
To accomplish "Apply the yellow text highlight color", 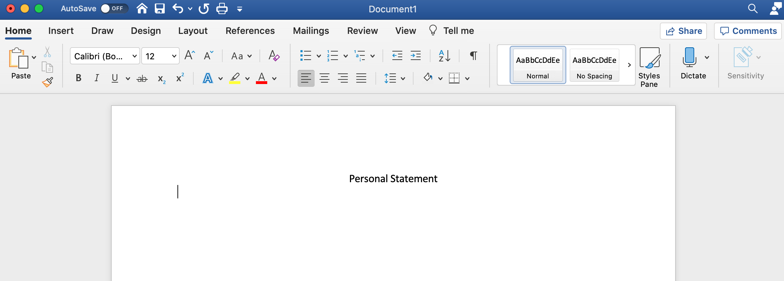I will click(x=235, y=78).
